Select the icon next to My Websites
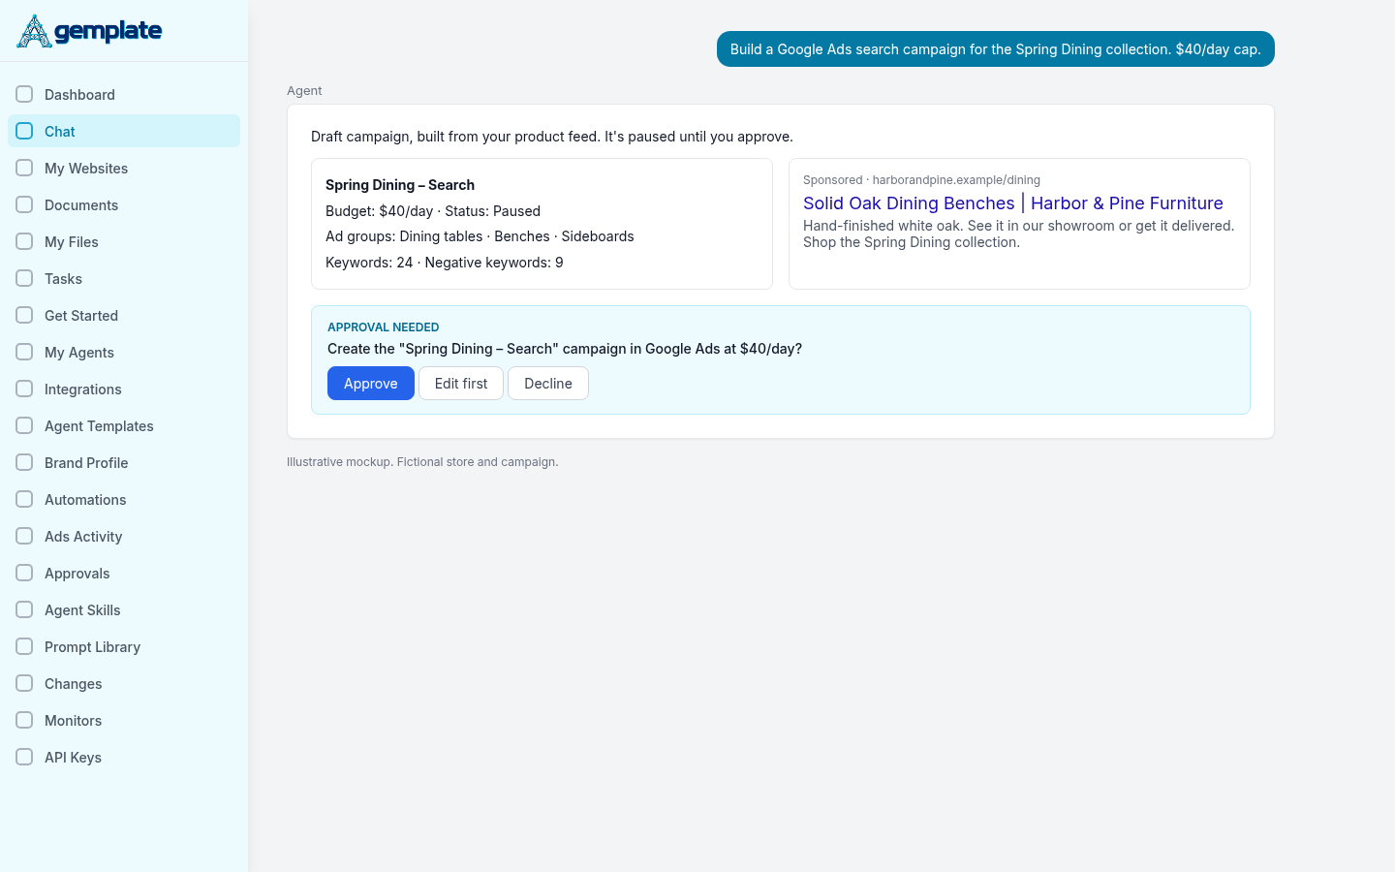 click(24, 168)
